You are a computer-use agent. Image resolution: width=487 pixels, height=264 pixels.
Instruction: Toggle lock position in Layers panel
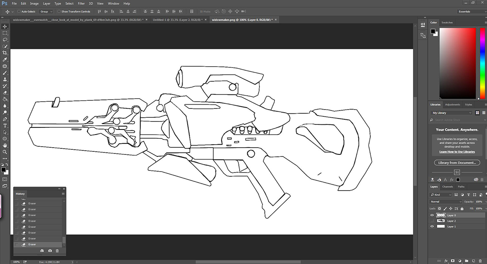coord(451,208)
